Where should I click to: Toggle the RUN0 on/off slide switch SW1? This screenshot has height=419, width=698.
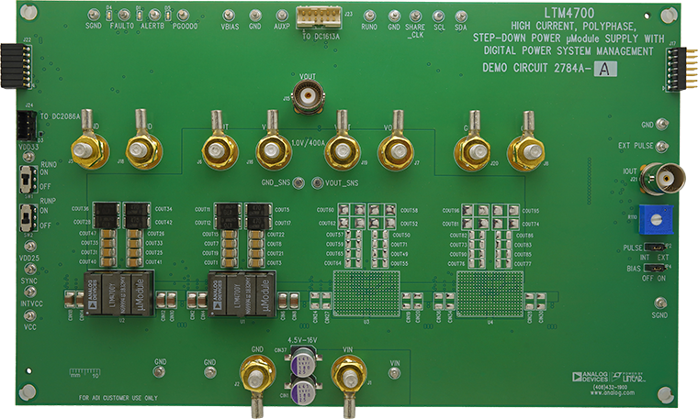coord(28,179)
